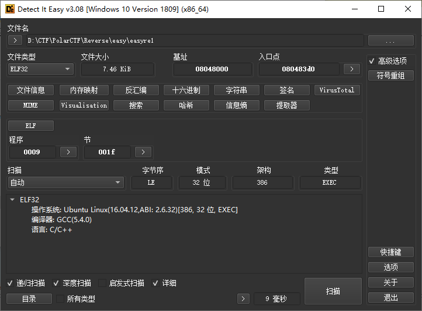422x311 pixels.
Task: Select the 编译器: GCC(5.4.0) result row
Action: (61, 220)
